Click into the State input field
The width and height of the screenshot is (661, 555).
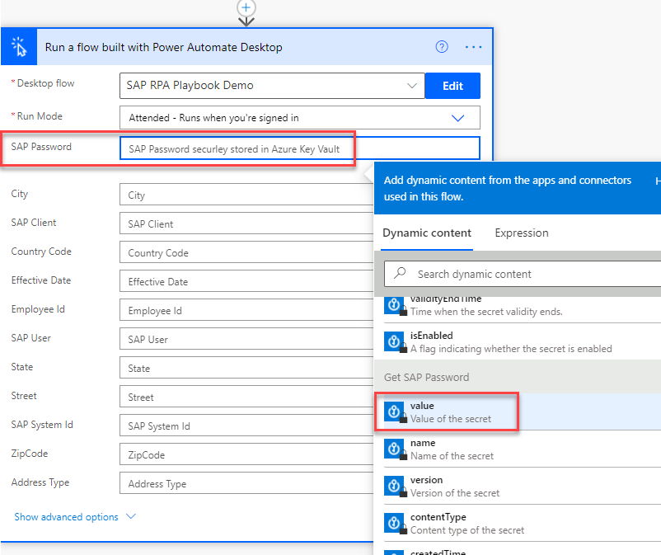pos(246,368)
